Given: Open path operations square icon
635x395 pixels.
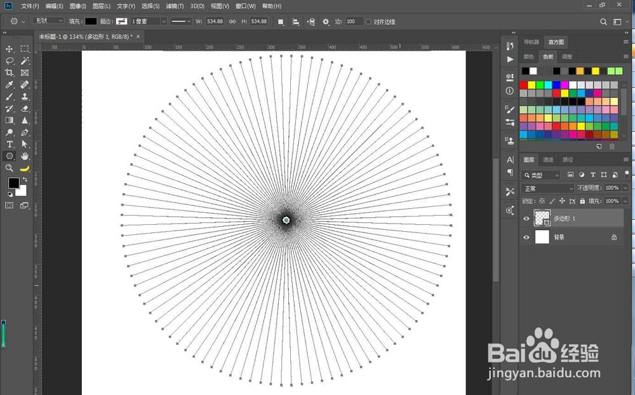Looking at the screenshot, I should click(281, 22).
